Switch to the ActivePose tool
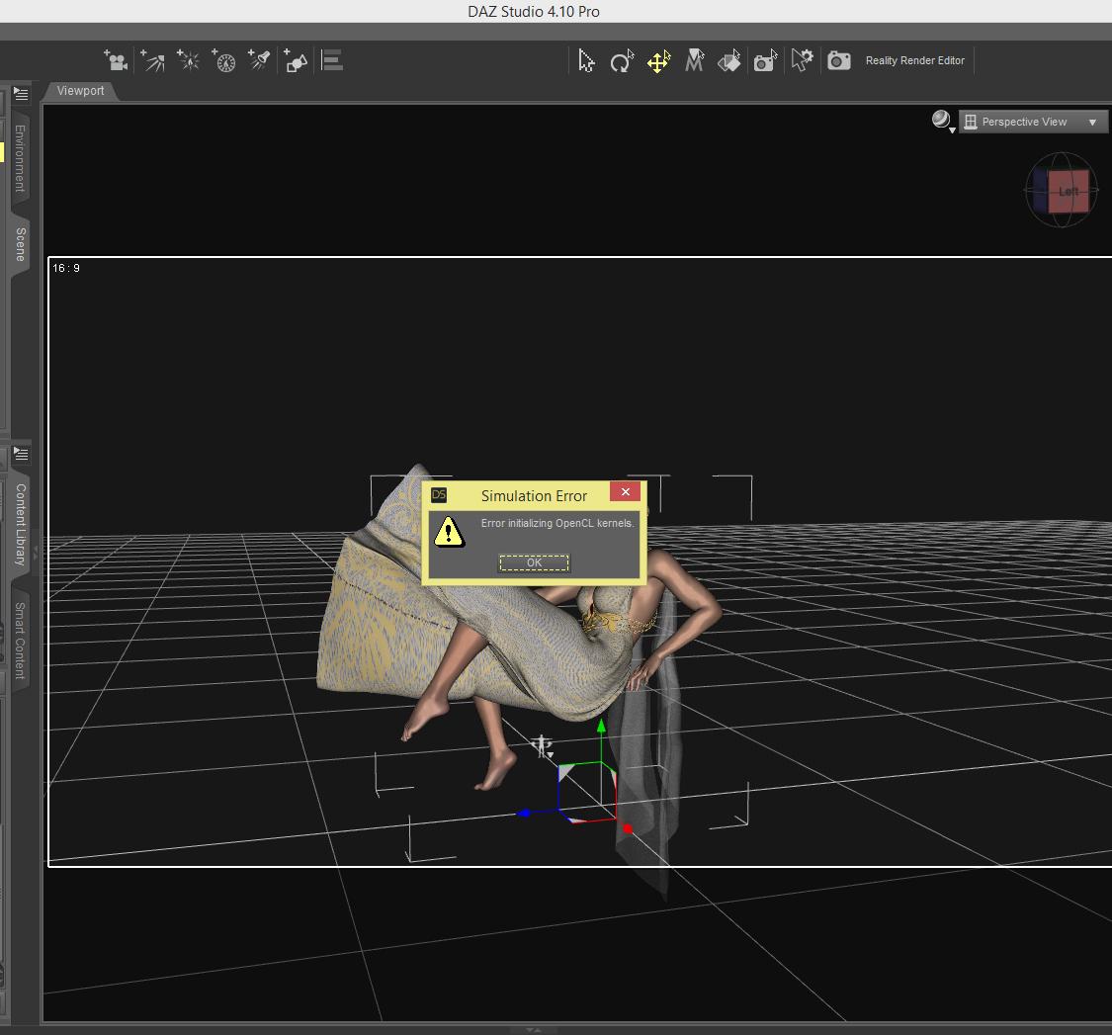 (x=695, y=60)
